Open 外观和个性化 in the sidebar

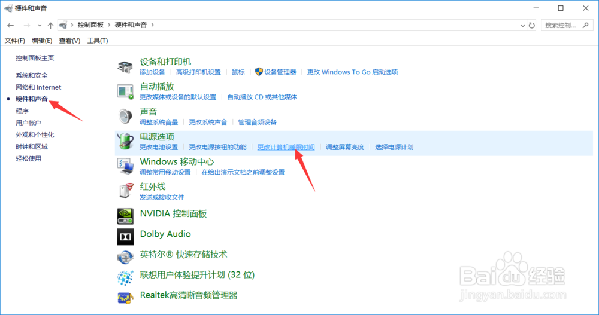[x=35, y=135]
